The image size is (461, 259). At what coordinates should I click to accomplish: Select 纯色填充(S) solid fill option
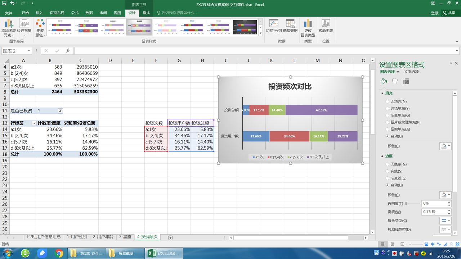pyautogui.click(x=398, y=108)
